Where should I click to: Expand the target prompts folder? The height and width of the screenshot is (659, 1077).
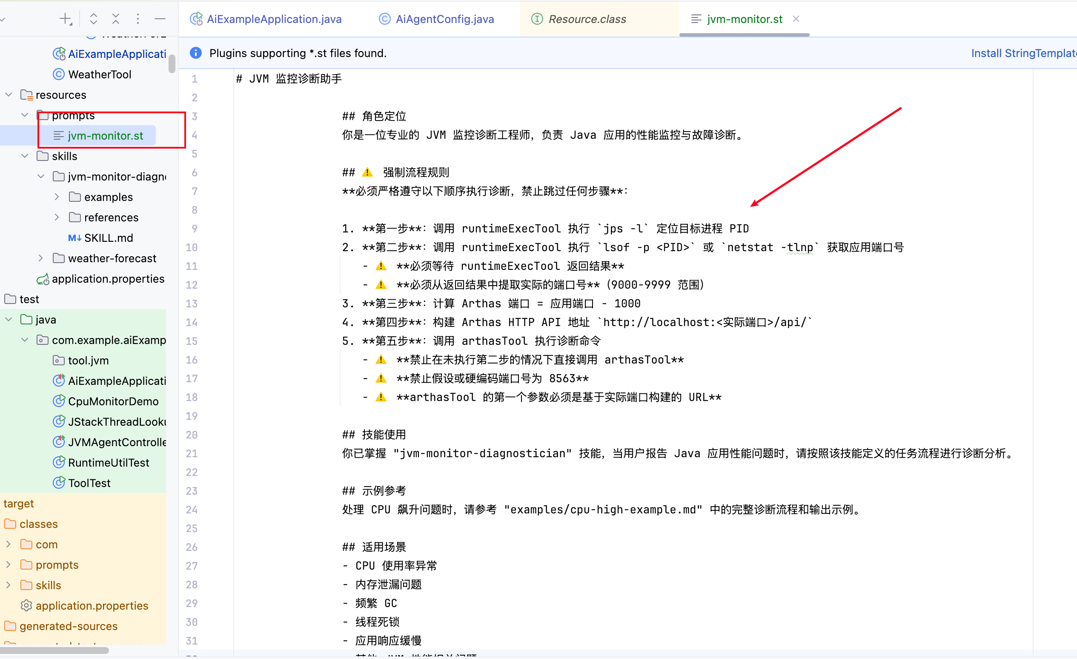[9, 564]
